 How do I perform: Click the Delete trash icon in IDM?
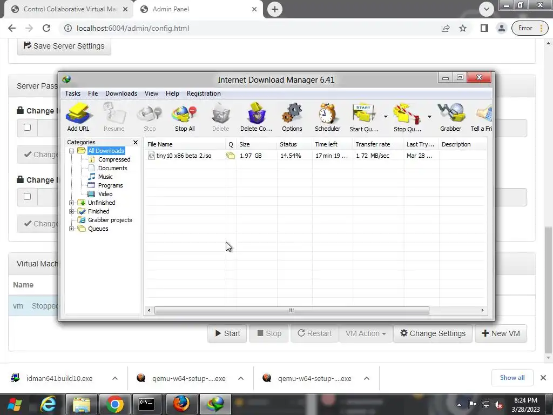221,117
